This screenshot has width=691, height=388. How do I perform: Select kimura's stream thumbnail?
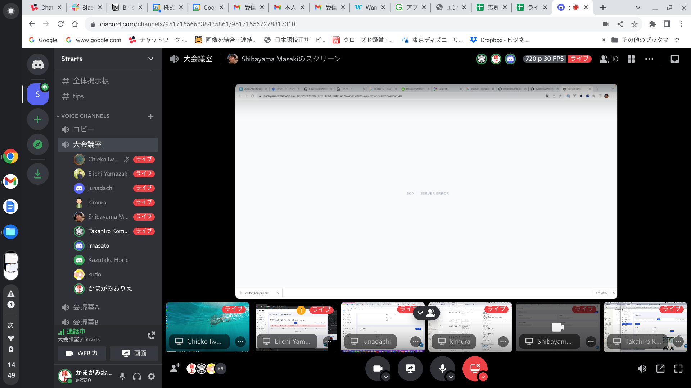pos(470,327)
